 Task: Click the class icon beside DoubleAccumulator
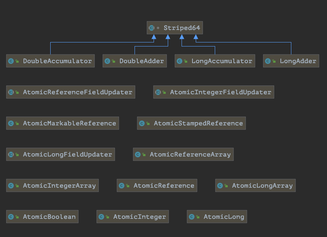11,61
